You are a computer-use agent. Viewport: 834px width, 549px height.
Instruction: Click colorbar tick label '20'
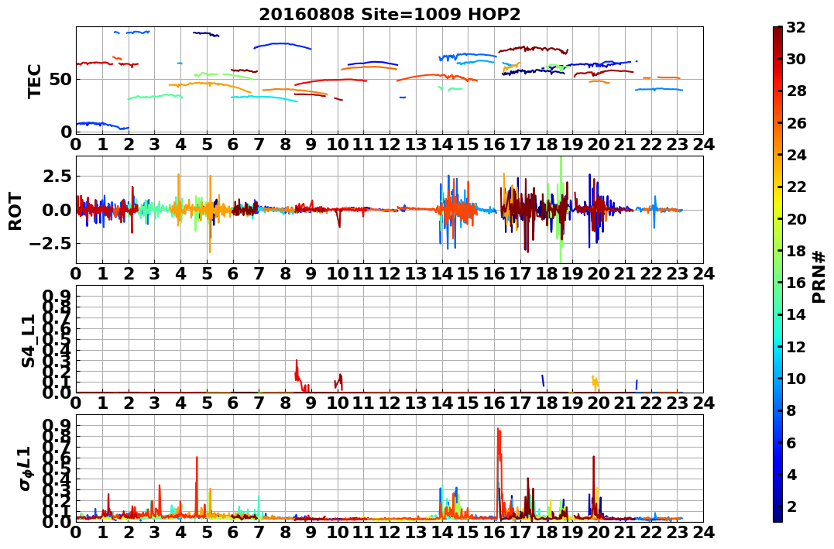[796, 219]
